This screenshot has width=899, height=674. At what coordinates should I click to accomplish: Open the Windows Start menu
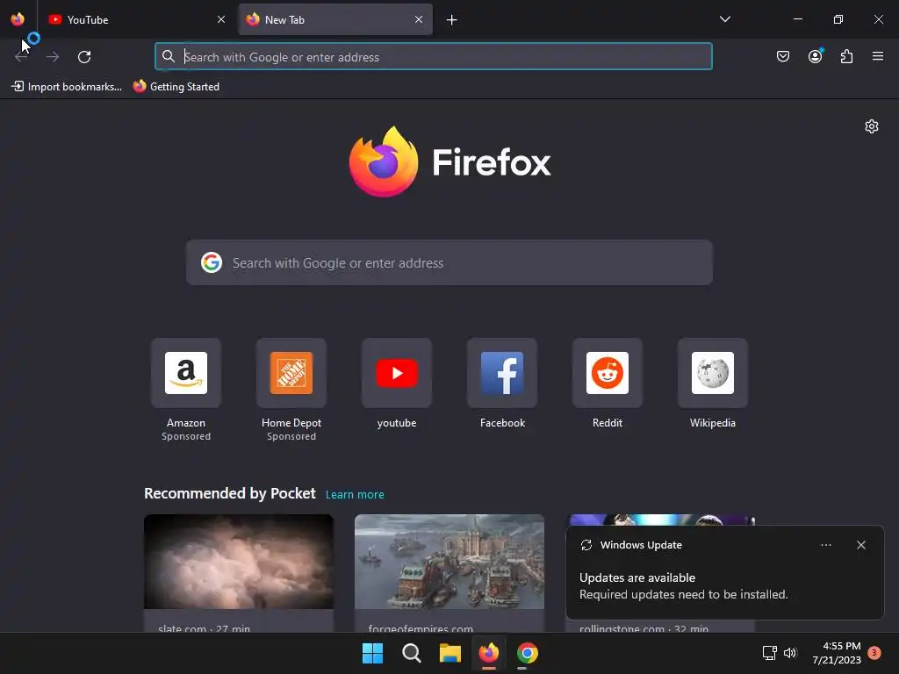pos(372,653)
